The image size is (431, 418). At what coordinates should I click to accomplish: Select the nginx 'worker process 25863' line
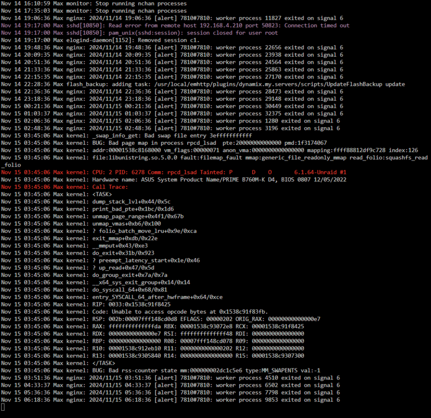click(x=172, y=70)
